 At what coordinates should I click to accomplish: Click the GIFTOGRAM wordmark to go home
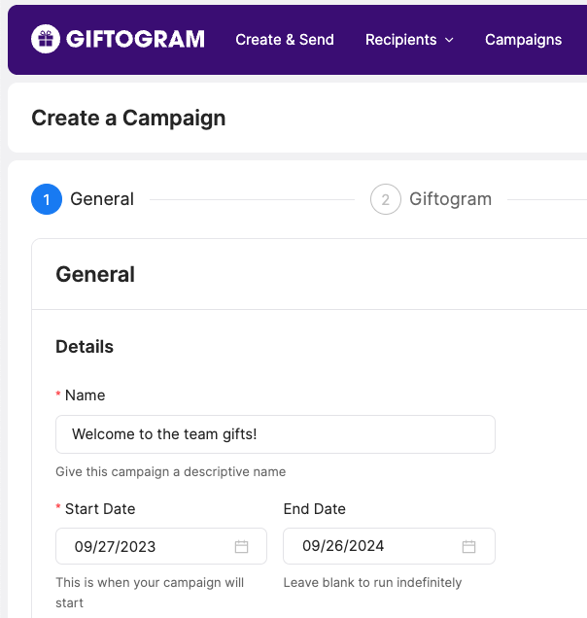point(135,40)
